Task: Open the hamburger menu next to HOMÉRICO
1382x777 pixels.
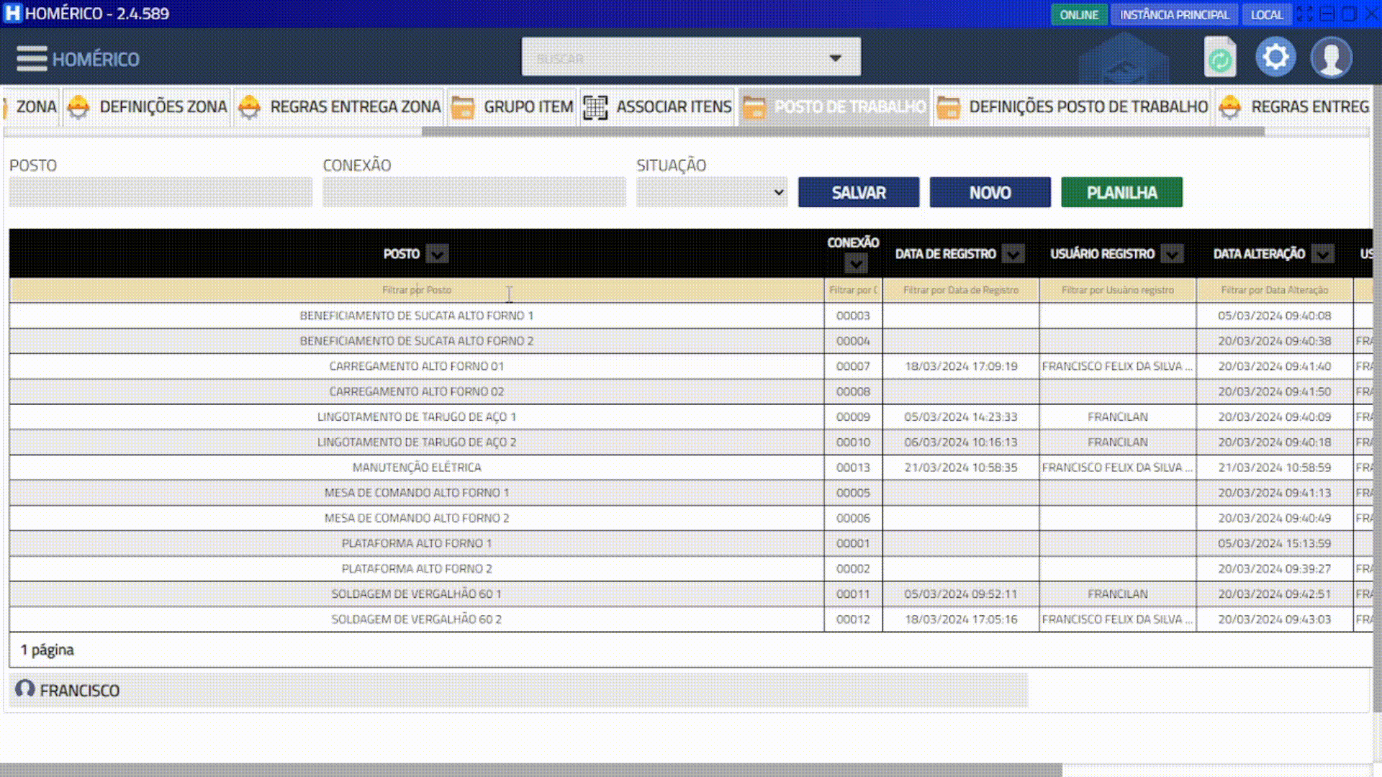Action: [32, 58]
